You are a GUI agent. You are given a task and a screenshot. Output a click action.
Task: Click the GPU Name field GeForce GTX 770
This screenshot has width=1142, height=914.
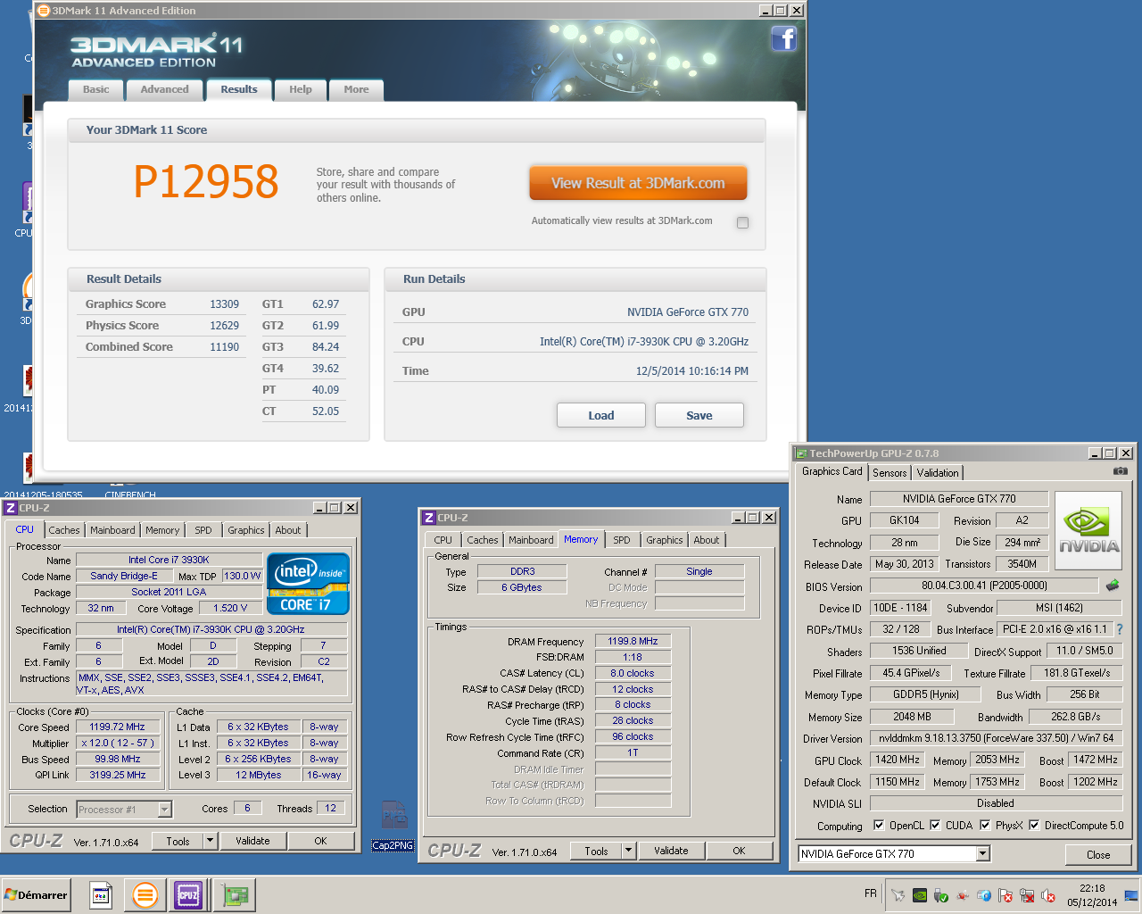[958, 499]
